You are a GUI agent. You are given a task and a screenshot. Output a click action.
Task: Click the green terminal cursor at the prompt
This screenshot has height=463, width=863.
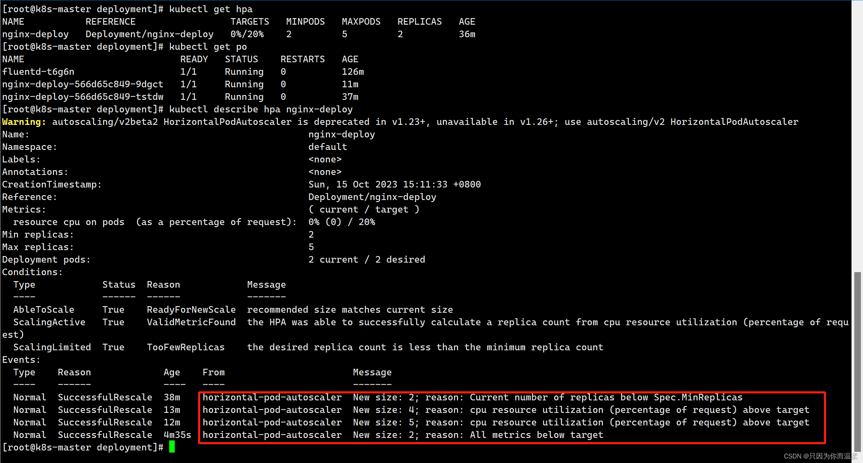coord(172,447)
